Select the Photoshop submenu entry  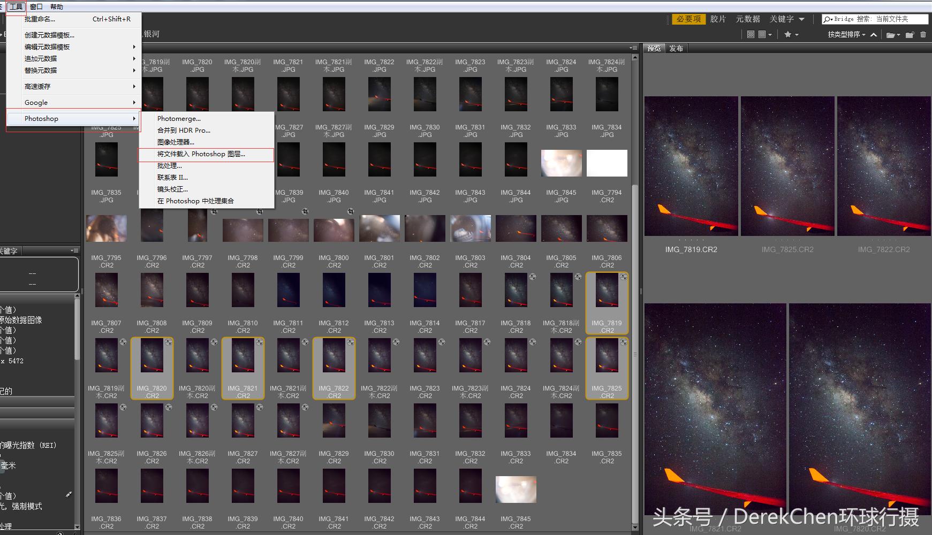pyautogui.click(x=74, y=119)
